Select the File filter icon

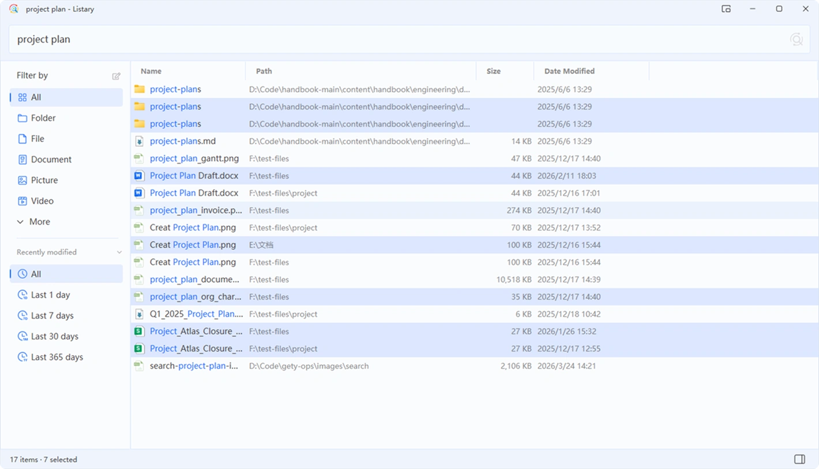[x=22, y=139]
